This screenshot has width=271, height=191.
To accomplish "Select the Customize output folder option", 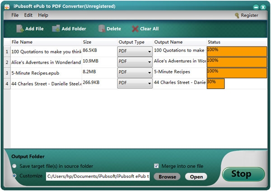I will point(14,176).
